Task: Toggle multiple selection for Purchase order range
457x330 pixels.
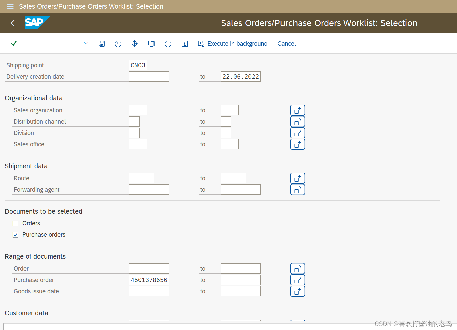Action: pos(297,280)
